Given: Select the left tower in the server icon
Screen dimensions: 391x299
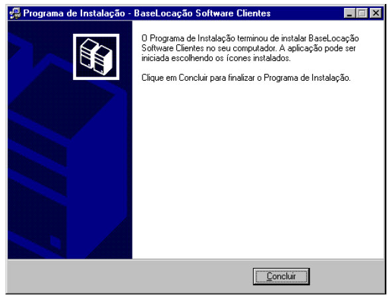Looking at the screenshot, I should coord(89,54).
